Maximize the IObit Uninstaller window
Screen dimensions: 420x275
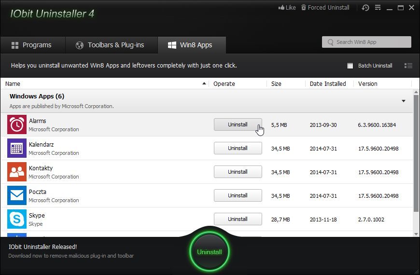(400, 8)
